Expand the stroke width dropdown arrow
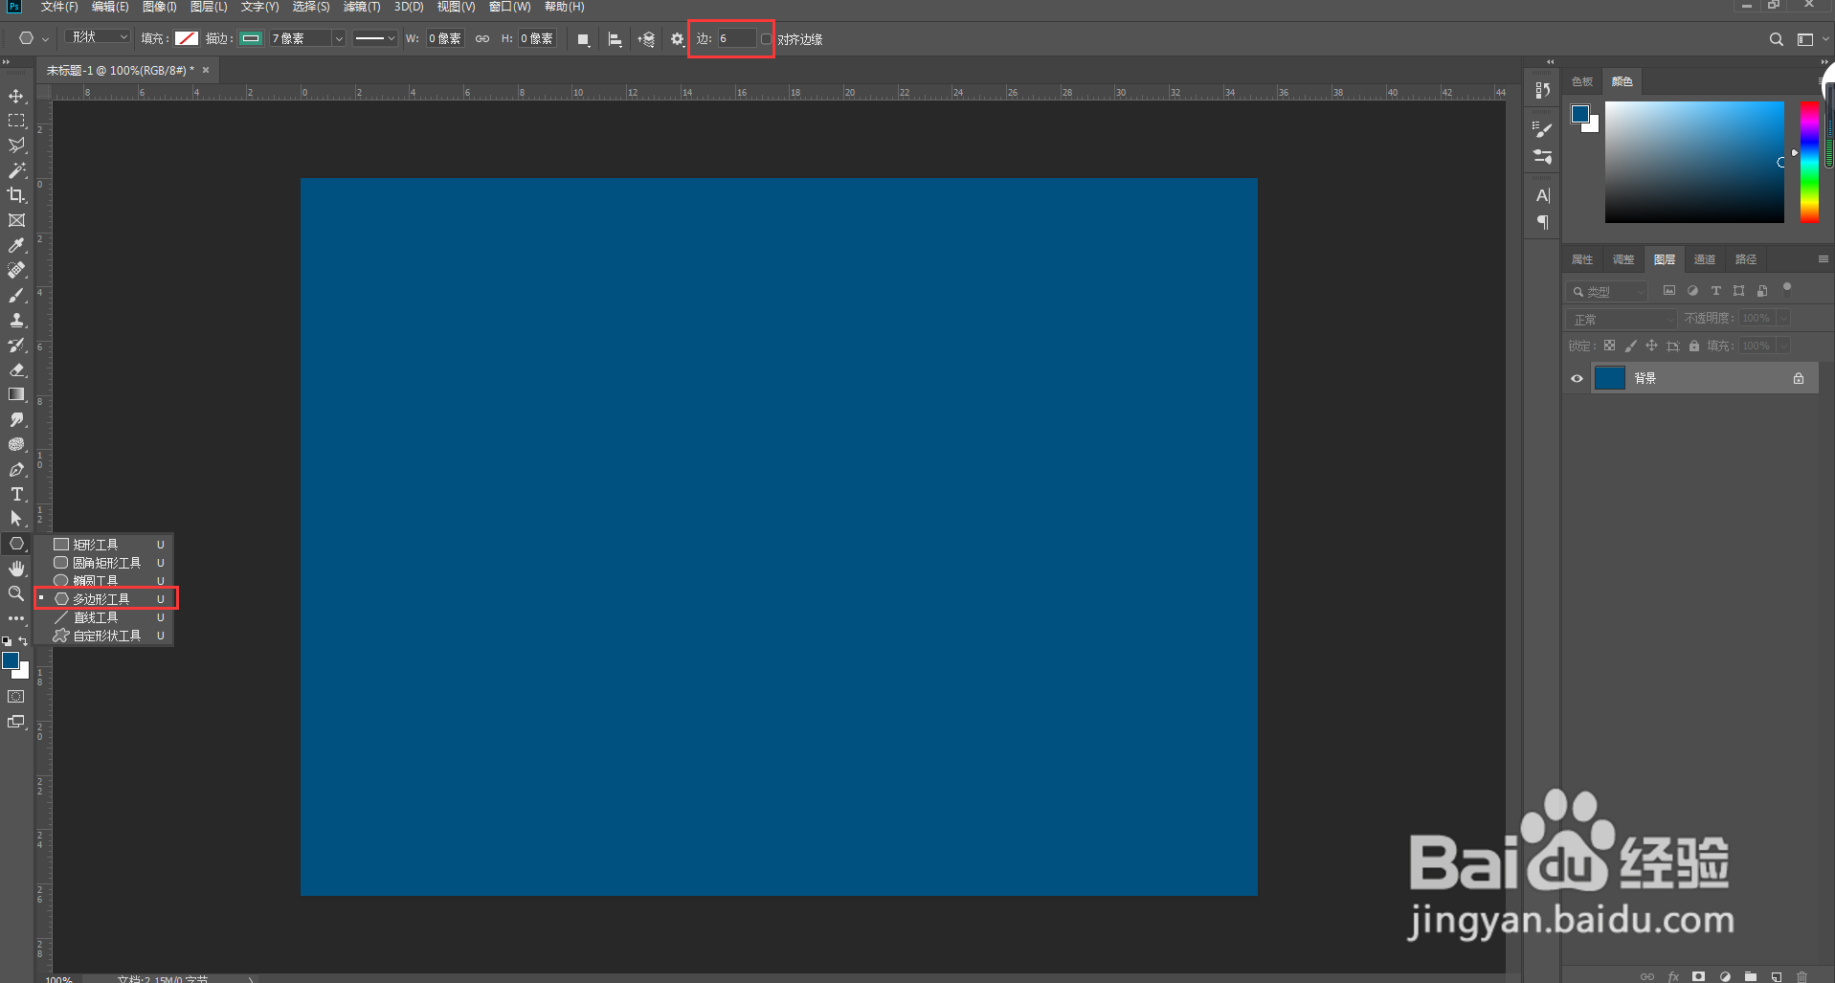1835x983 pixels. 339,39
